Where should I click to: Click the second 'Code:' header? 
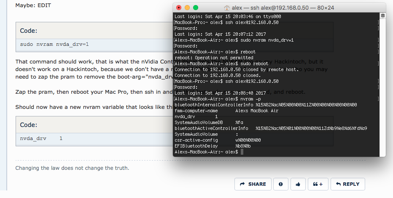[x=29, y=125]
